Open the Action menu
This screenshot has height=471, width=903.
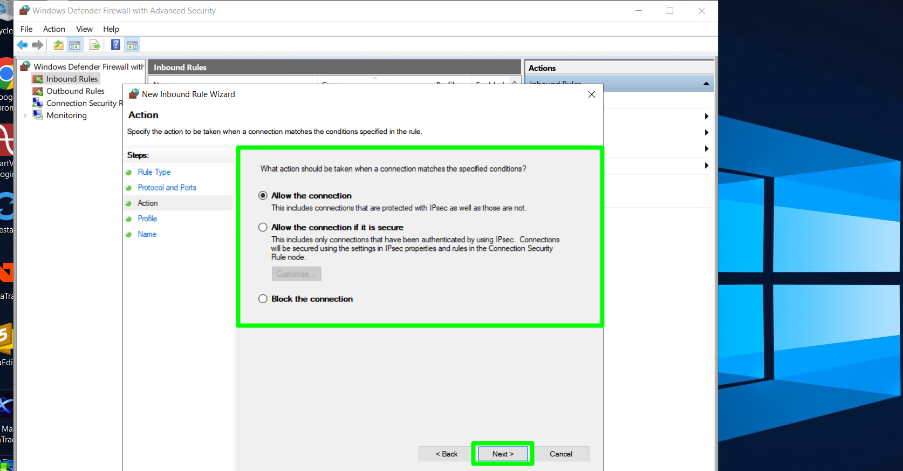(54, 29)
